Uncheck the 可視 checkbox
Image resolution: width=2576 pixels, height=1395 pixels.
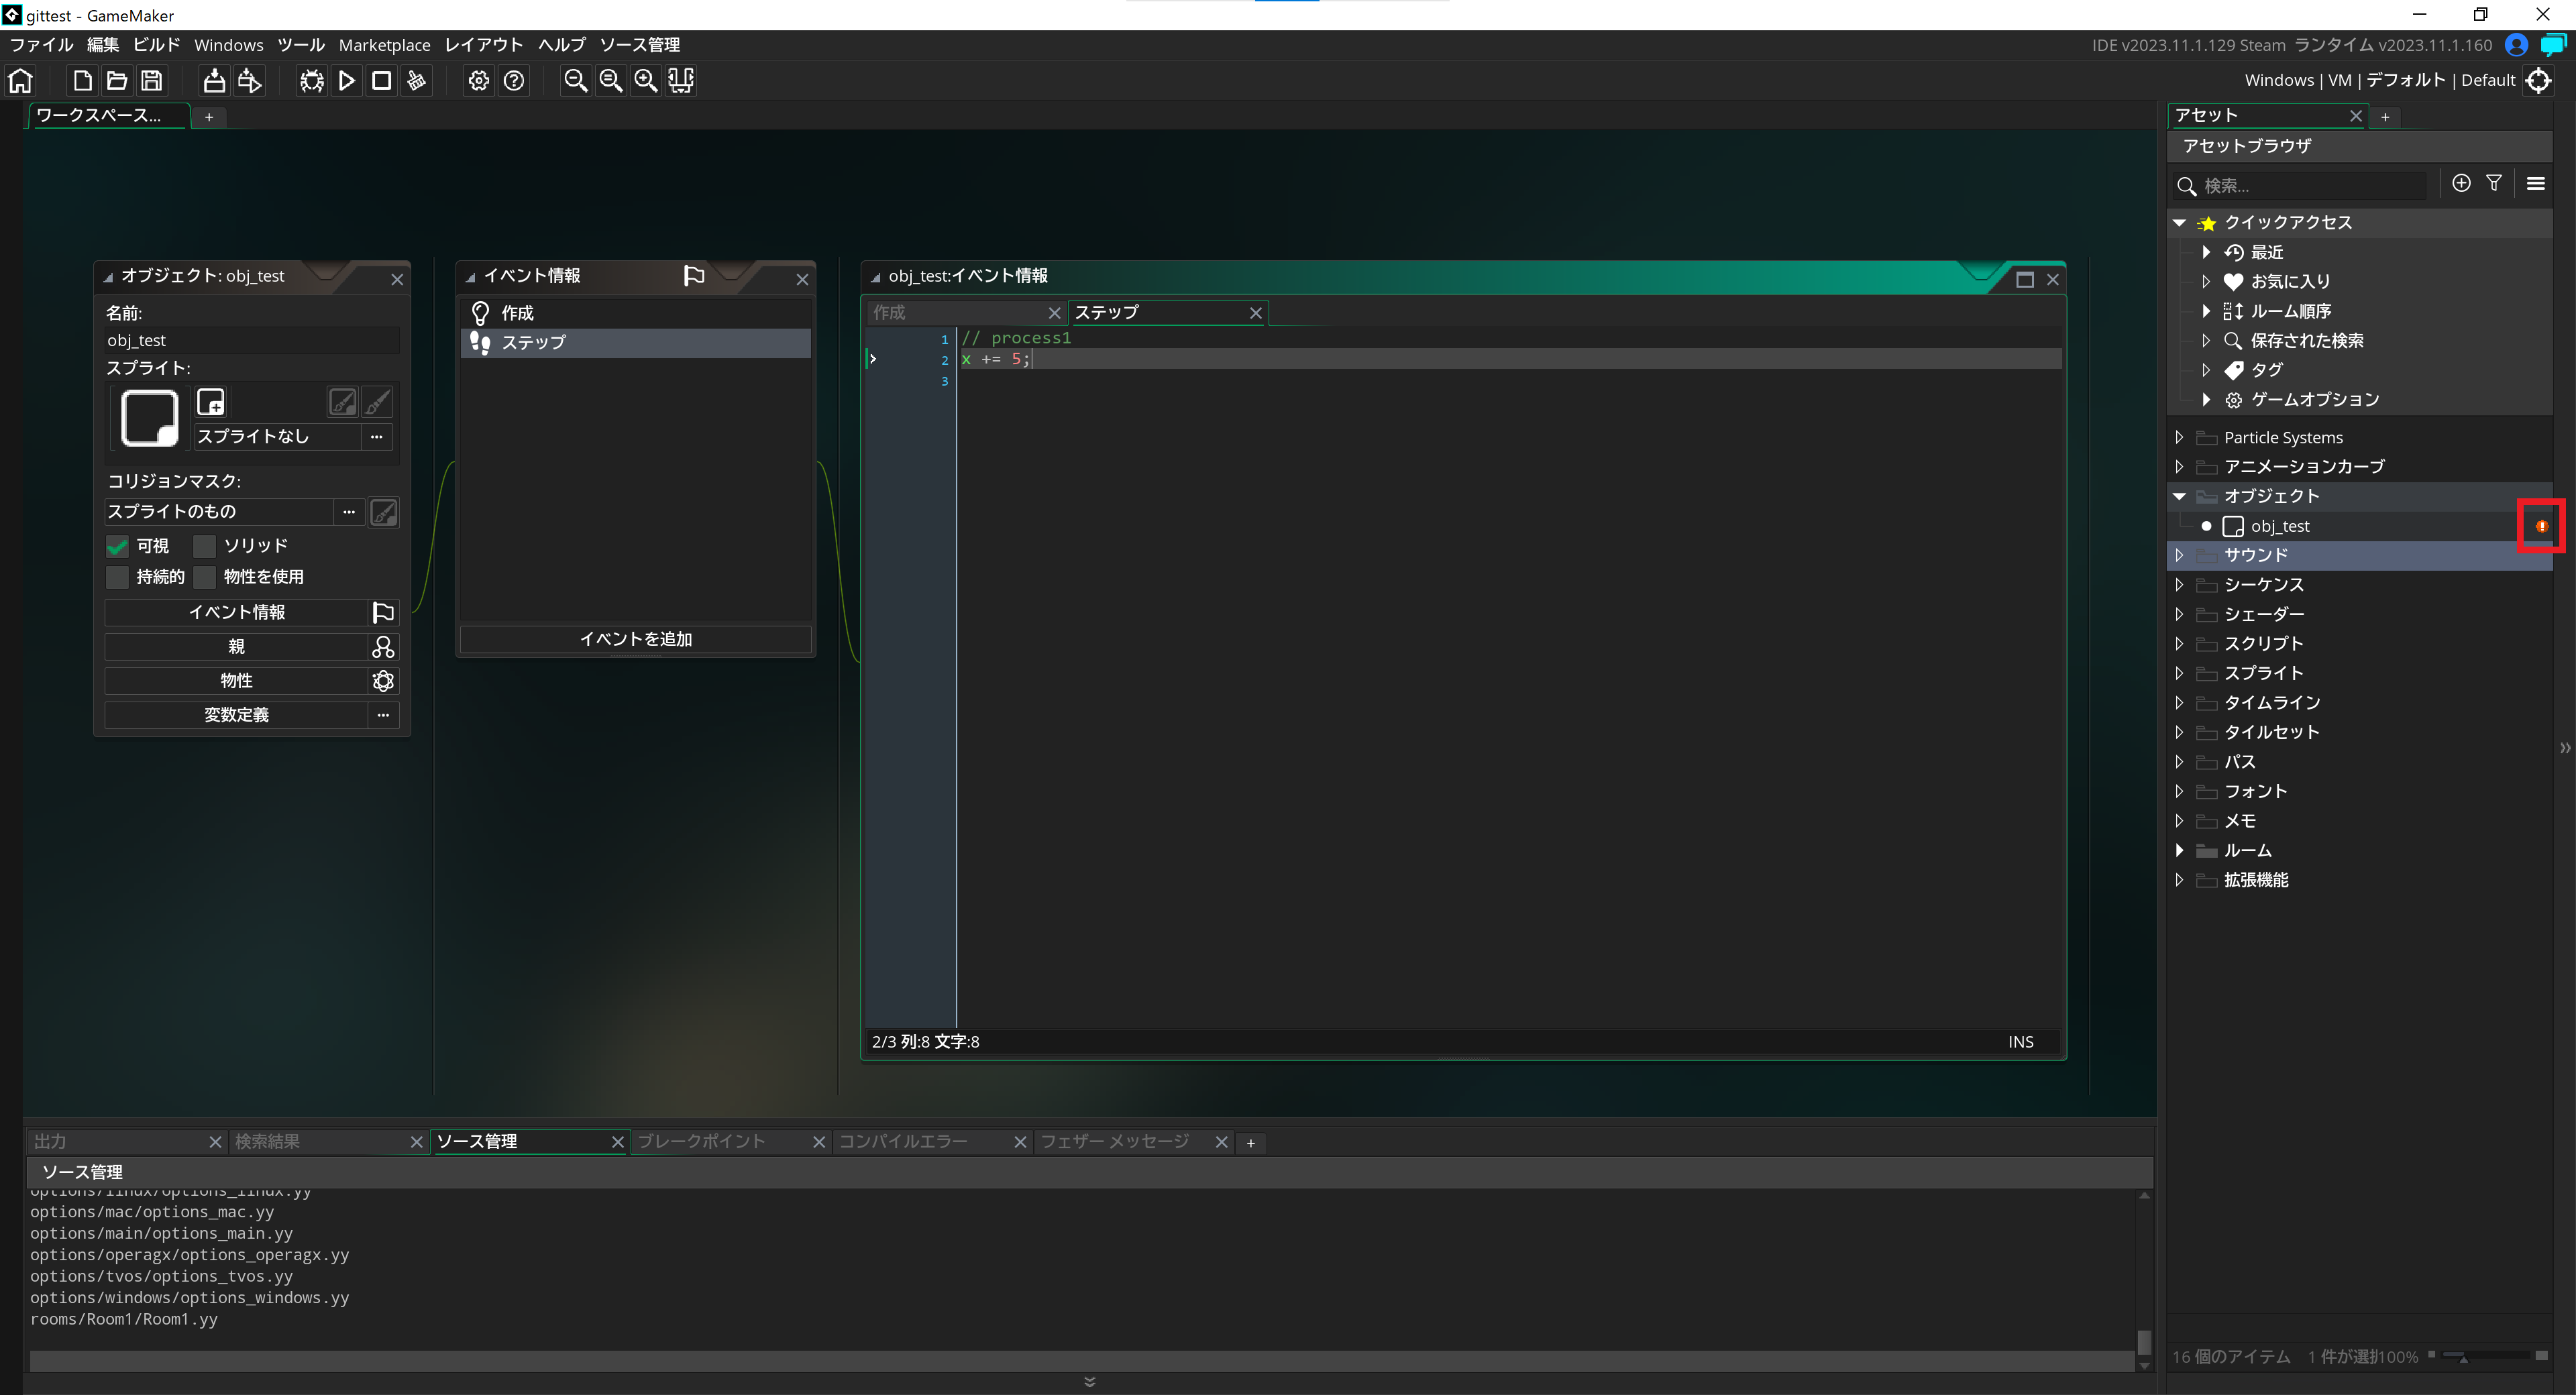click(118, 546)
